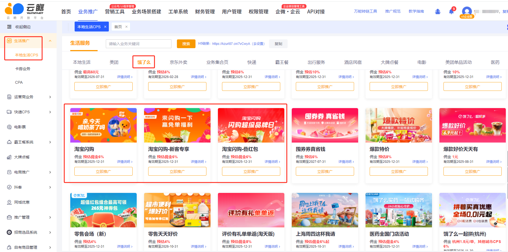The height and width of the screenshot is (252, 508).
Task: Click the 云瞻 logo
Action: click(25, 11)
